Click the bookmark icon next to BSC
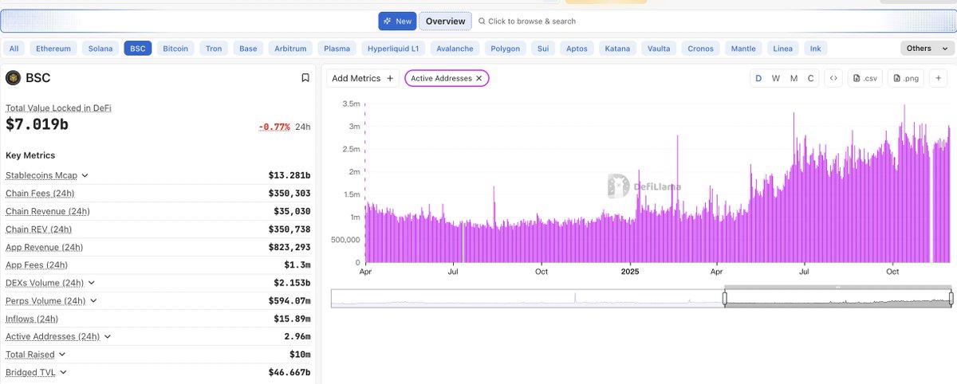957x384 pixels. click(x=305, y=78)
